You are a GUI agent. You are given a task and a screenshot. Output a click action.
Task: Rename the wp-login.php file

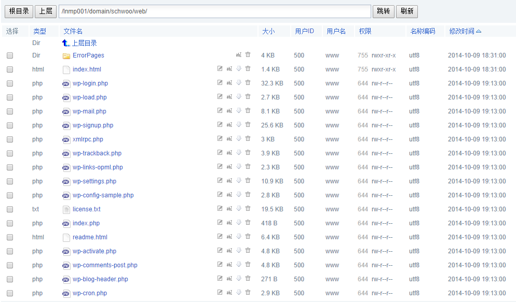[229, 82]
